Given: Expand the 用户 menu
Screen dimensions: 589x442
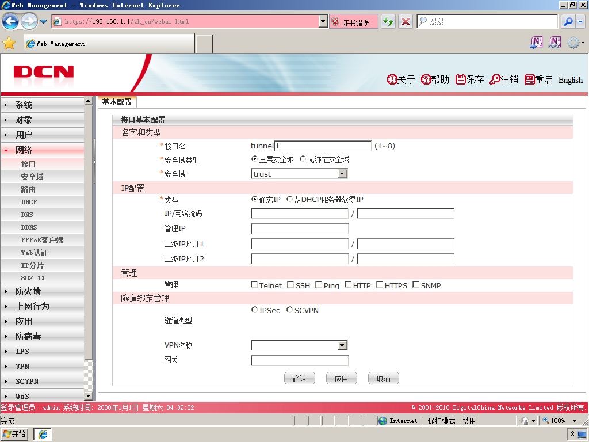Looking at the screenshot, I should pyautogui.click(x=42, y=135).
